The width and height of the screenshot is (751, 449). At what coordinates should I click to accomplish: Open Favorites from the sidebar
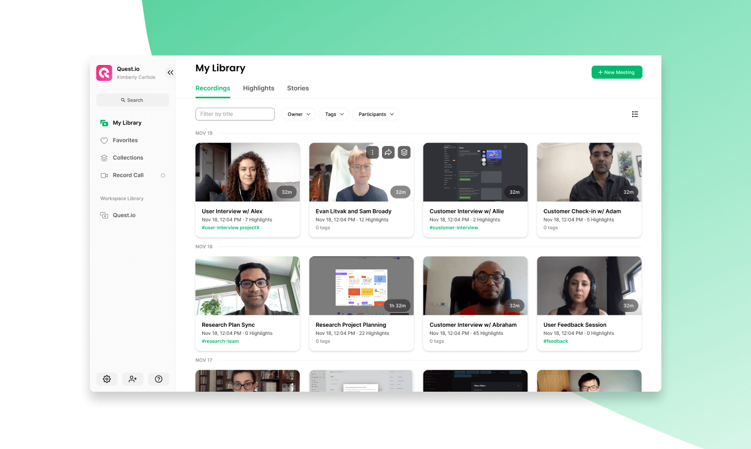126,140
